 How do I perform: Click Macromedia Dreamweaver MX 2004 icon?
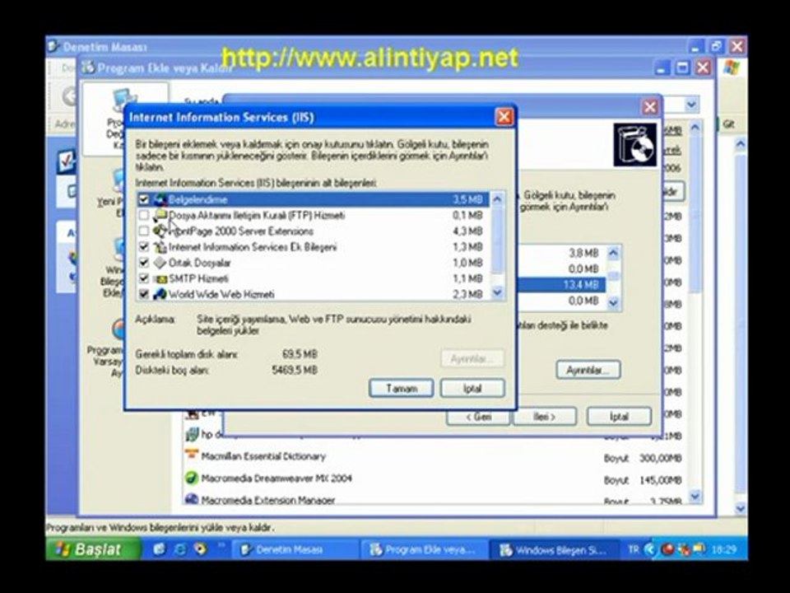[x=192, y=478]
